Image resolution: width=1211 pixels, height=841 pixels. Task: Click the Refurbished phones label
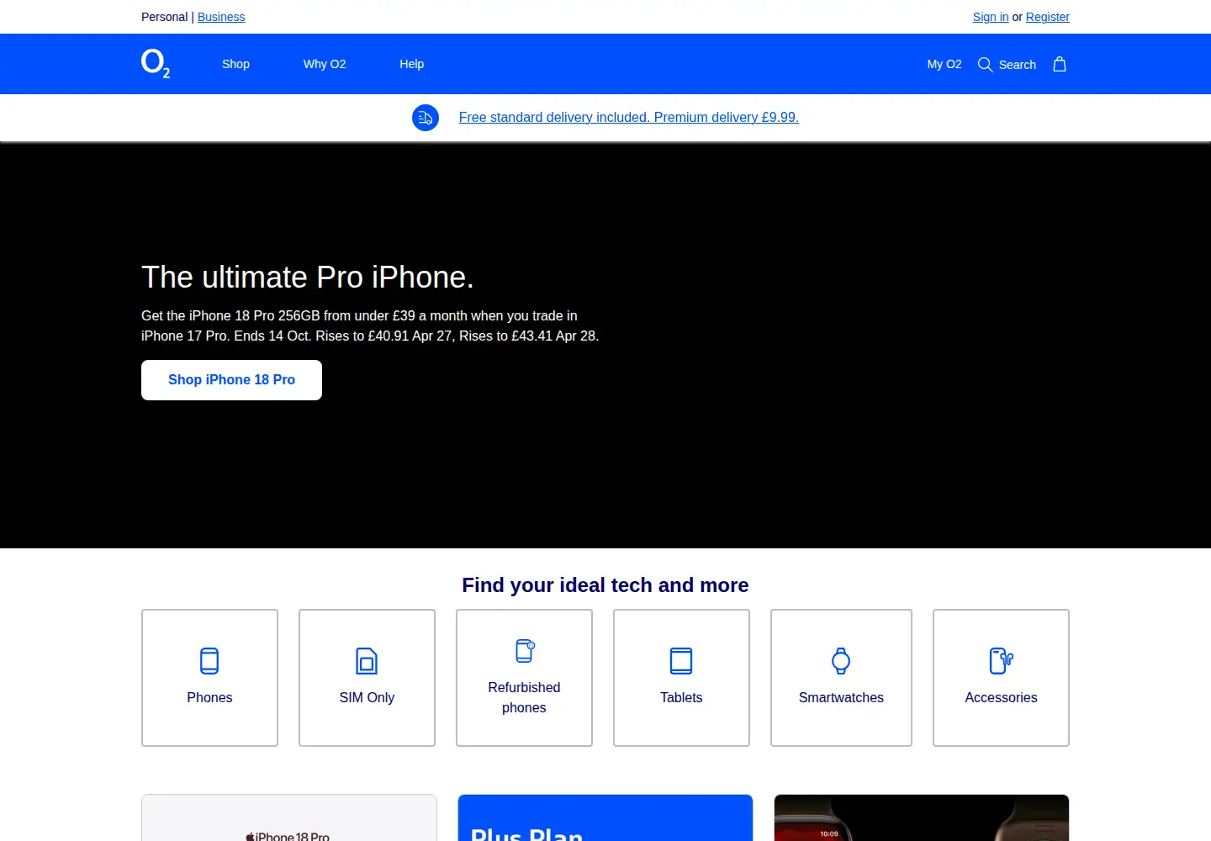[524, 698]
